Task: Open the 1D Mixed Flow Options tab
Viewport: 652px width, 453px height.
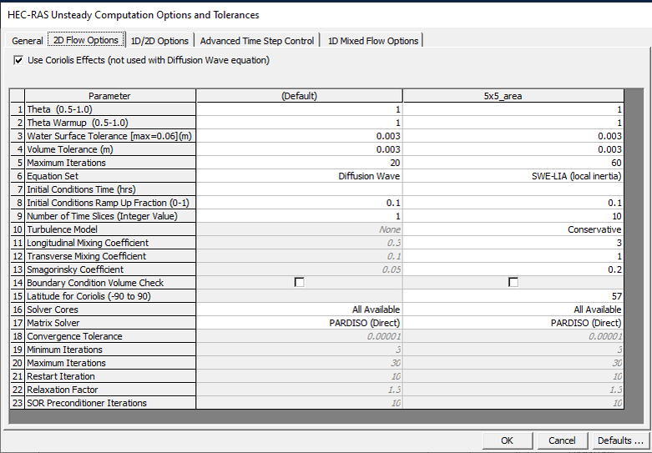Action: [x=373, y=41]
